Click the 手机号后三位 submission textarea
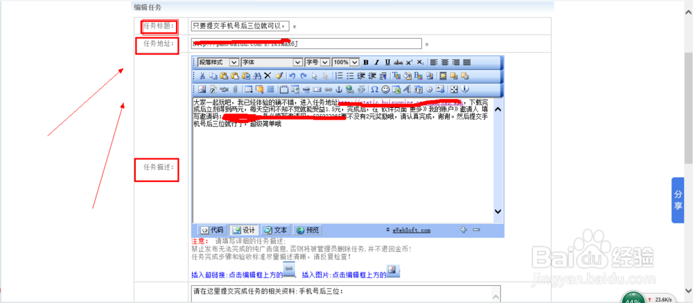 click(x=346, y=294)
